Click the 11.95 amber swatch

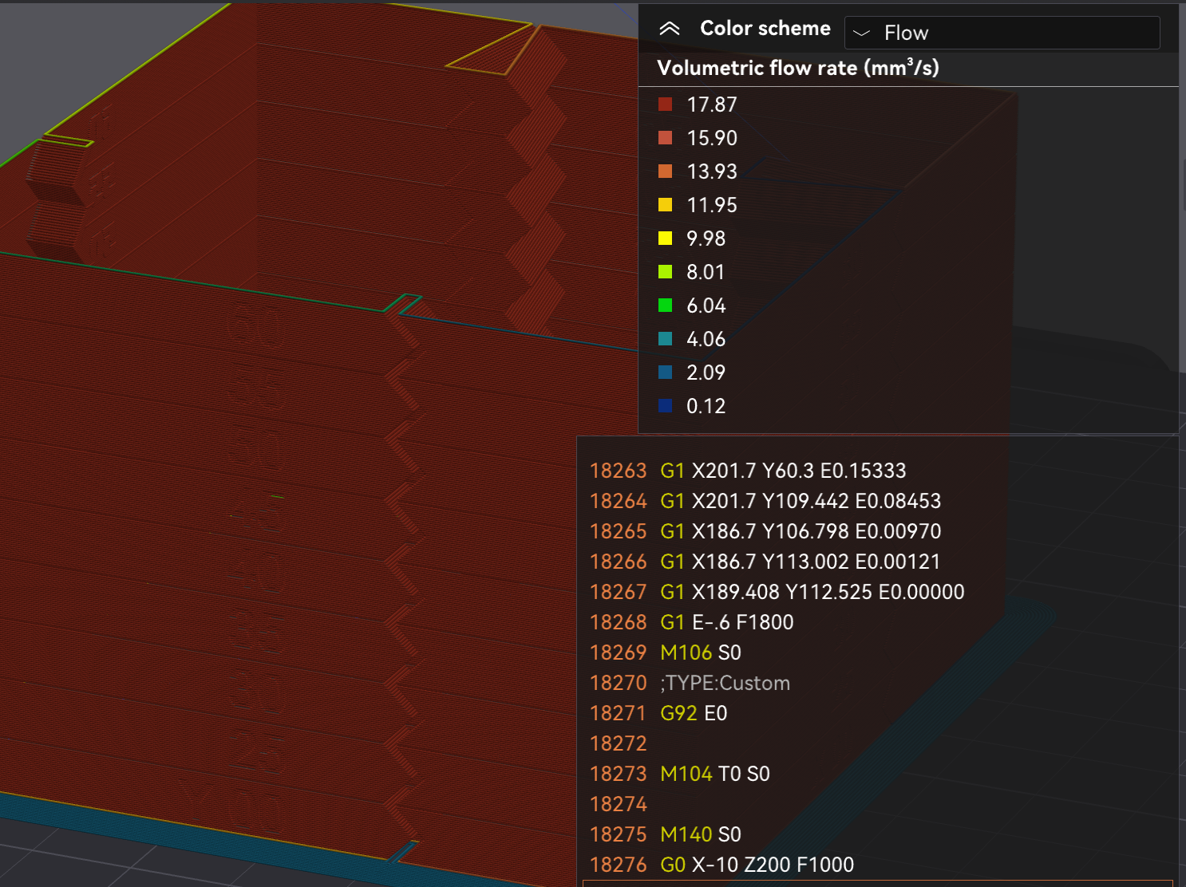point(665,205)
